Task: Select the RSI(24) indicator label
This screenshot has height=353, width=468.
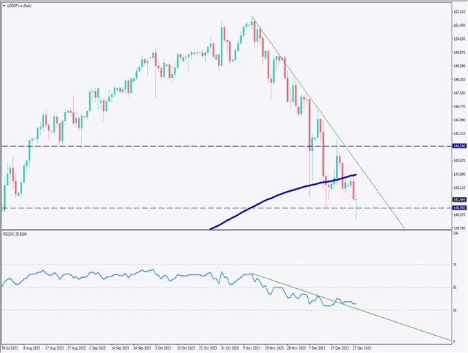Action: click(17, 234)
